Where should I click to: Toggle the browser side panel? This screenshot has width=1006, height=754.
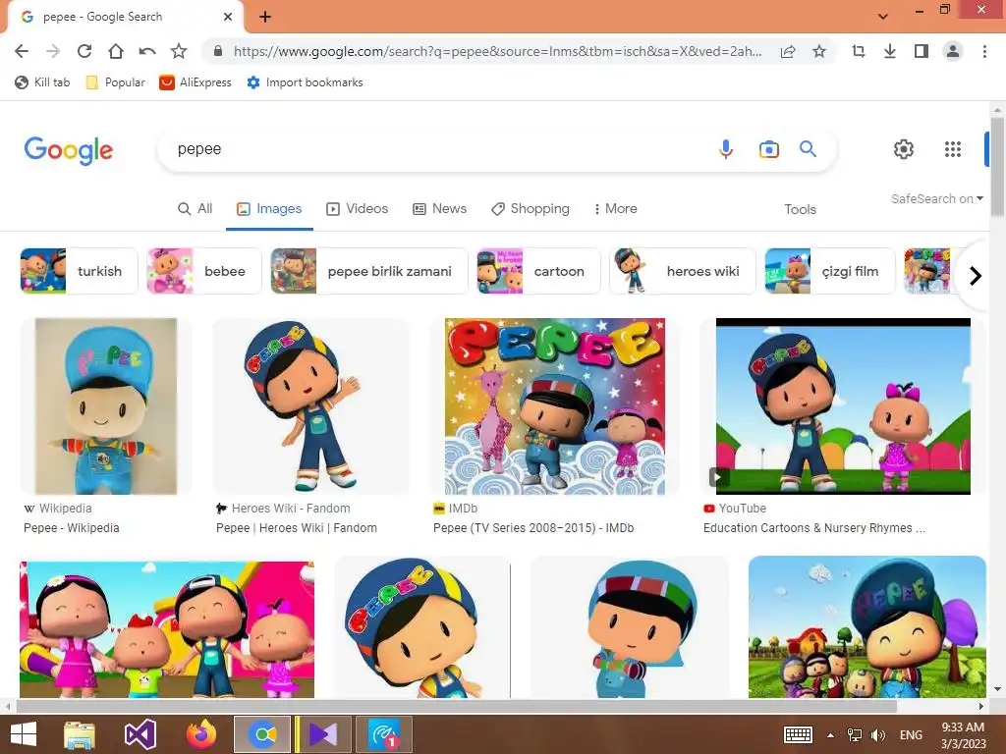[x=922, y=51]
